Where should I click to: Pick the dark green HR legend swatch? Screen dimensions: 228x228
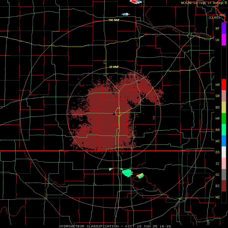pos(224,119)
